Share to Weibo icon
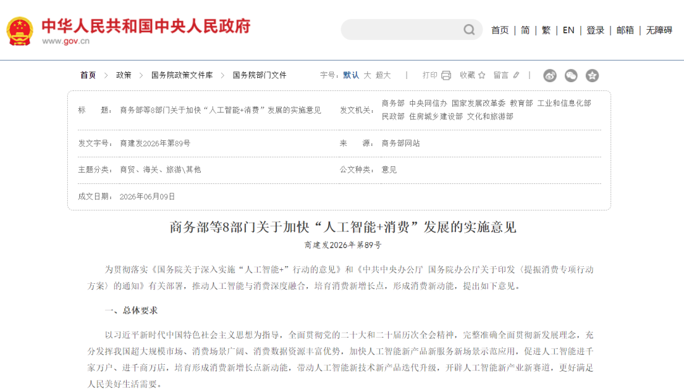This screenshot has height=392, width=684. [x=550, y=75]
